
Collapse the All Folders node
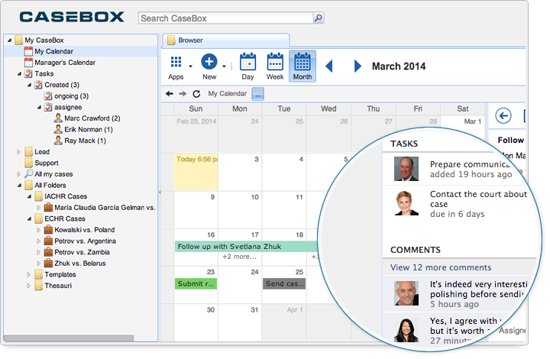tap(19, 186)
